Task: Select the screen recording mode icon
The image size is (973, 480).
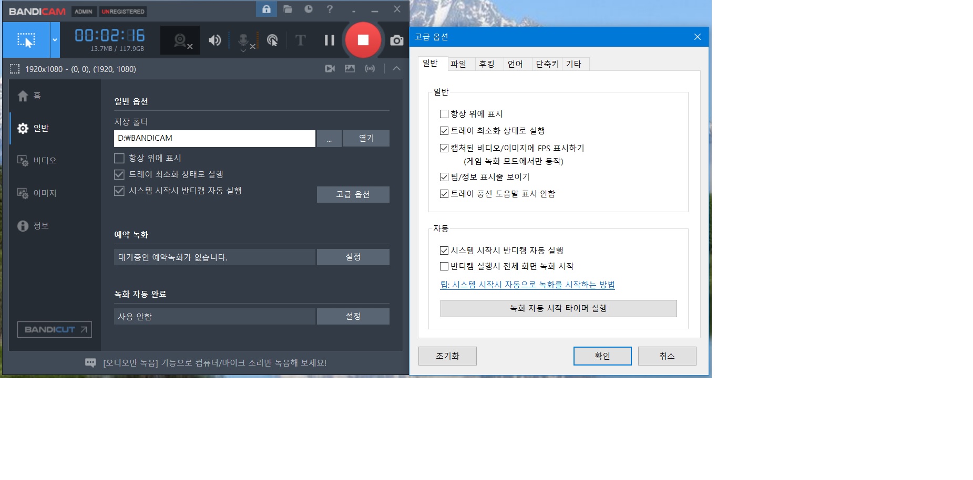Action: (26, 40)
